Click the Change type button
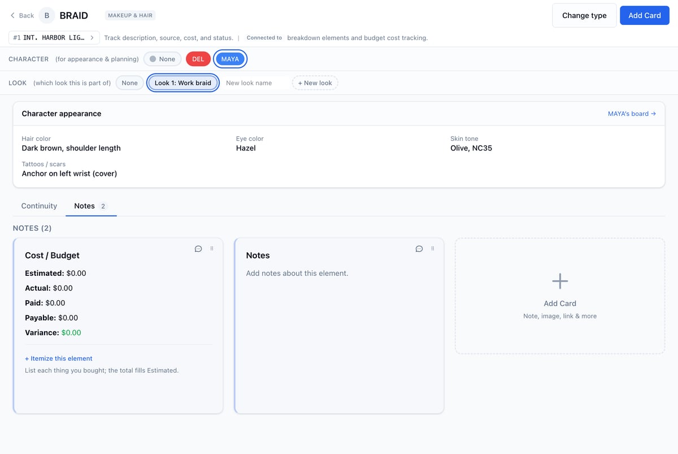The width and height of the screenshot is (678, 454). click(x=584, y=15)
